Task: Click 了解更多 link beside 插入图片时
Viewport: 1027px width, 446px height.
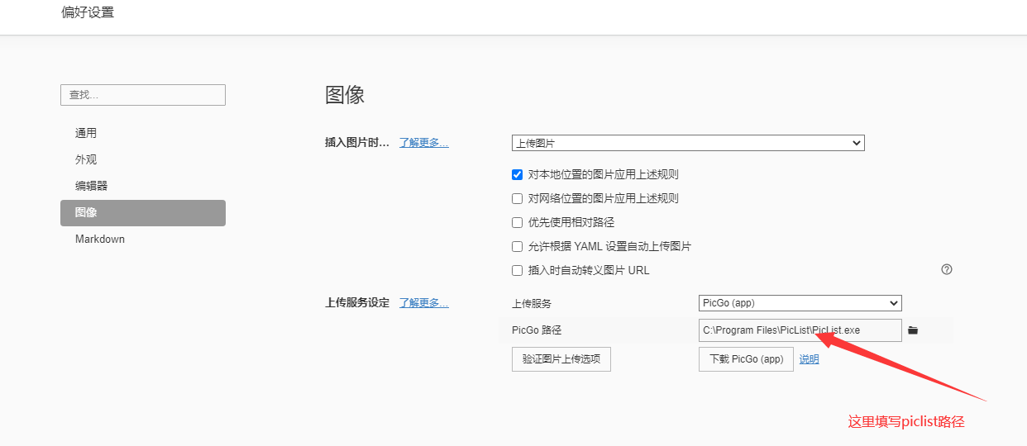Action: 423,142
